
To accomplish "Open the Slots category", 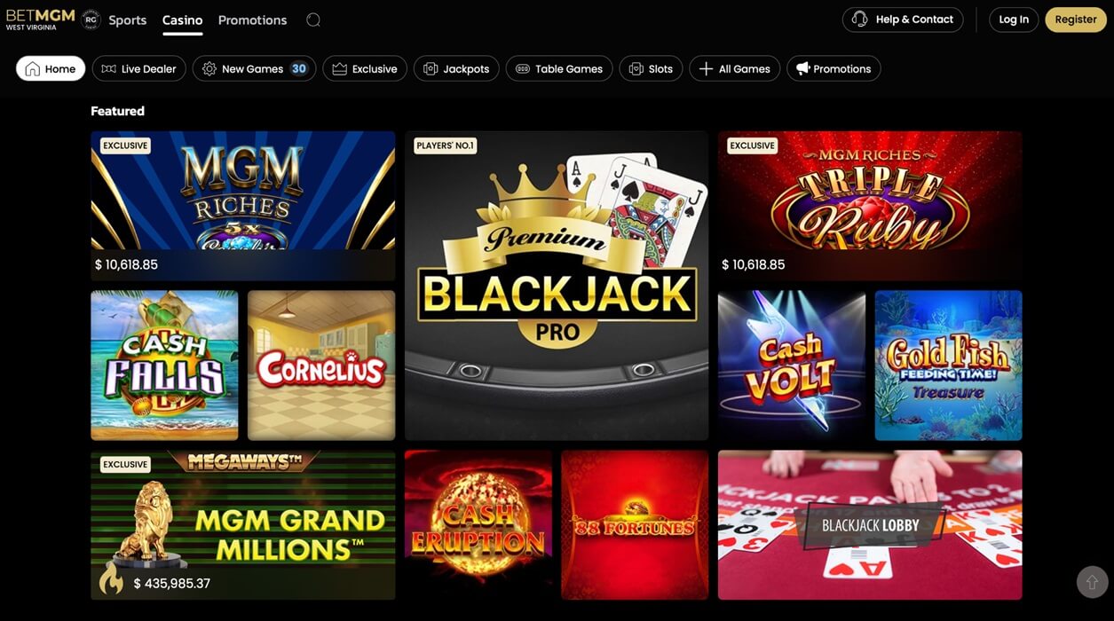I will click(651, 68).
